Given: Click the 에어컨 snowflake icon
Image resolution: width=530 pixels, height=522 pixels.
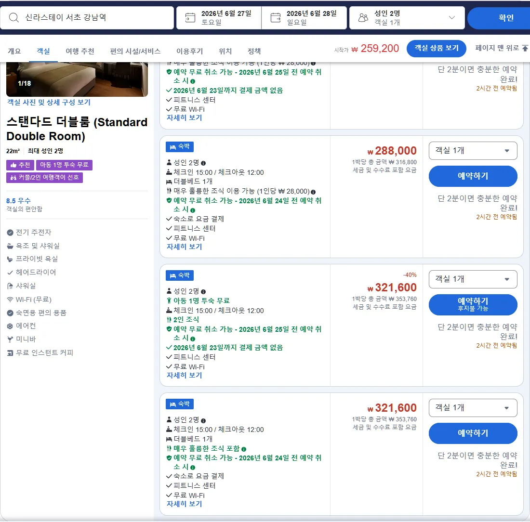Looking at the screenshot, I should click(10, 326).
